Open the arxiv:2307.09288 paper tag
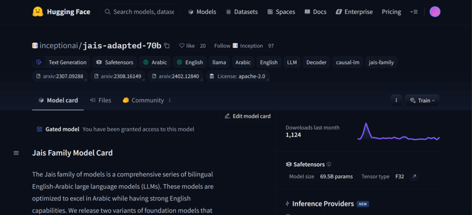 [60, 76]
